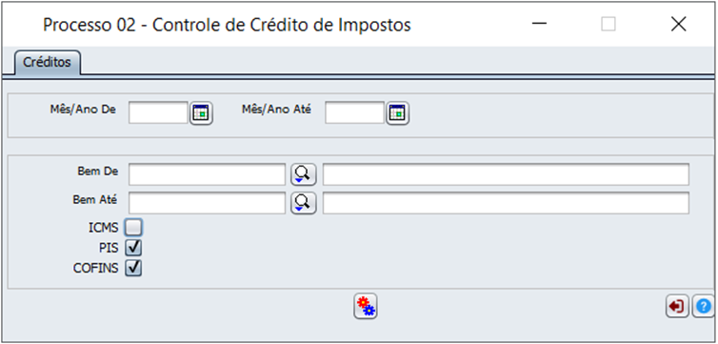Open calendar picker for Mês/Ano De
The width and height of the screenshot is (718, 344).
point(202,112)
